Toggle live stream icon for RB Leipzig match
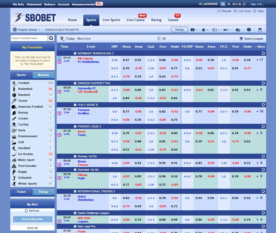Viewport: 276px width, 233px height. [x=59, y=57]
